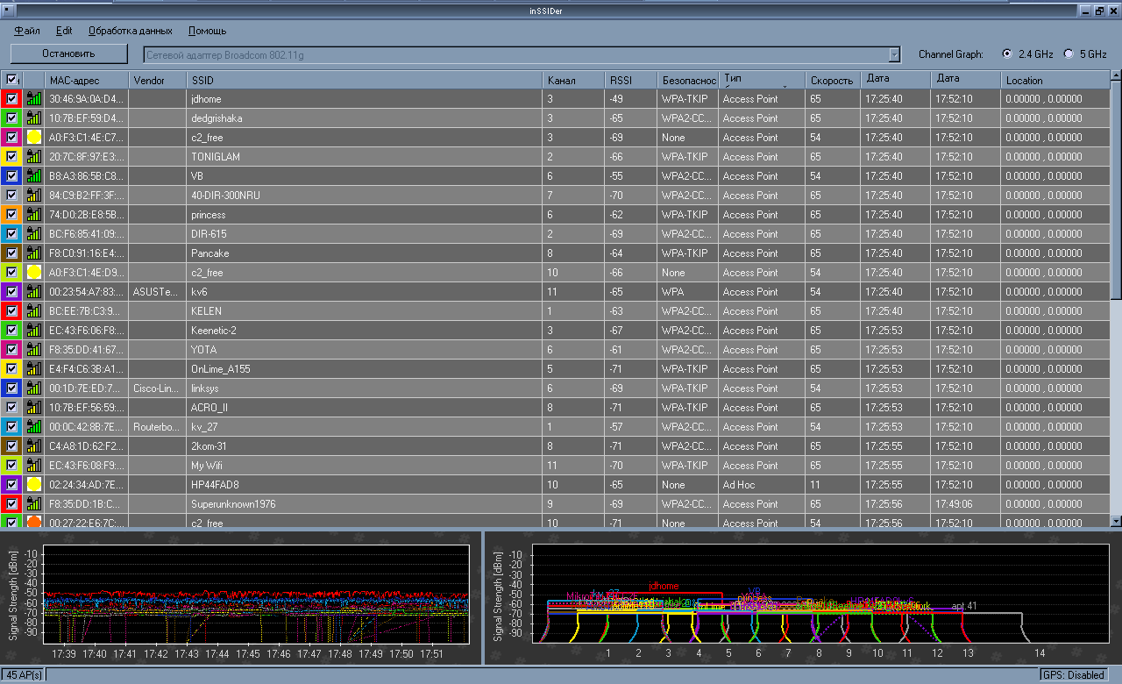
Task: Click the signal strength icon for YOTA
Action: point(34,350)
